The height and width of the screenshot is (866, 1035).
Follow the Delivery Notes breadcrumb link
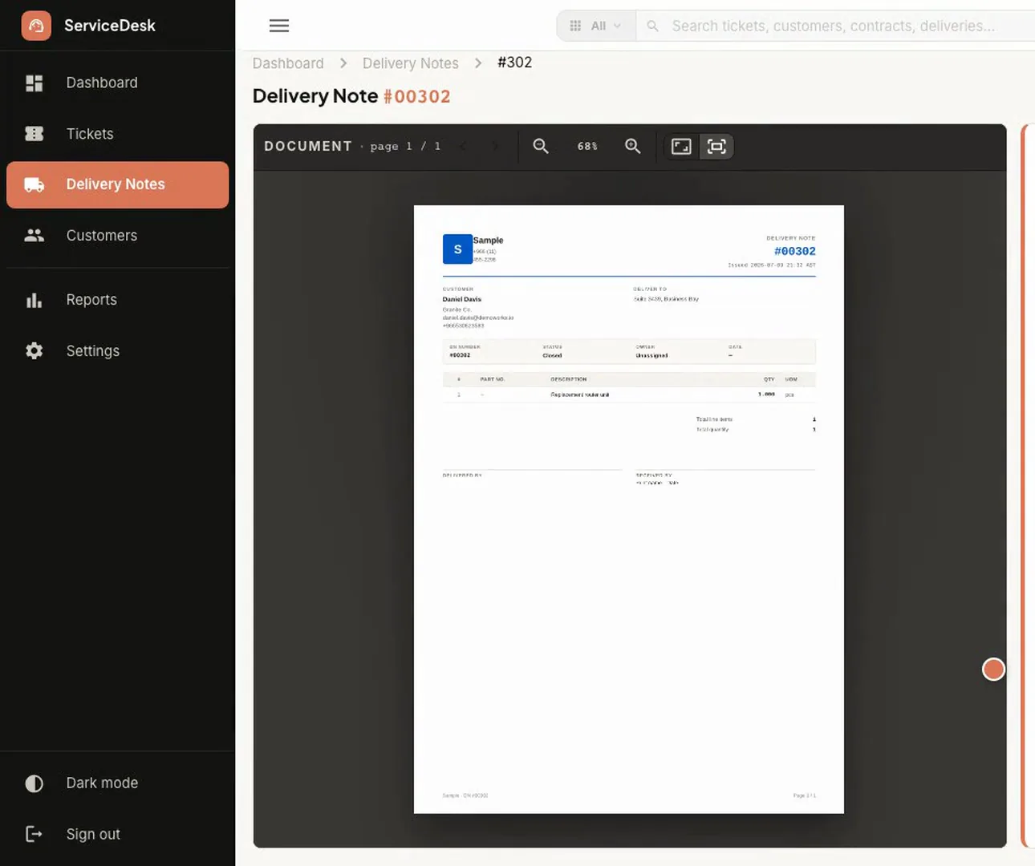point(411,63)
